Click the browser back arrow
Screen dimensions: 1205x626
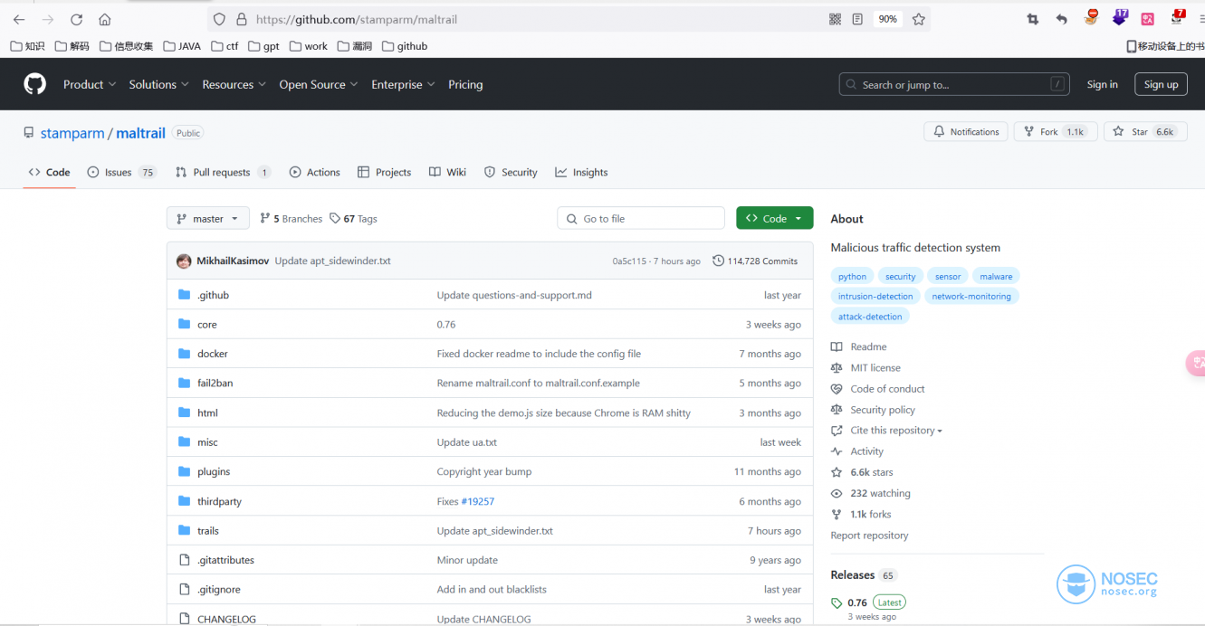point(19,19)
